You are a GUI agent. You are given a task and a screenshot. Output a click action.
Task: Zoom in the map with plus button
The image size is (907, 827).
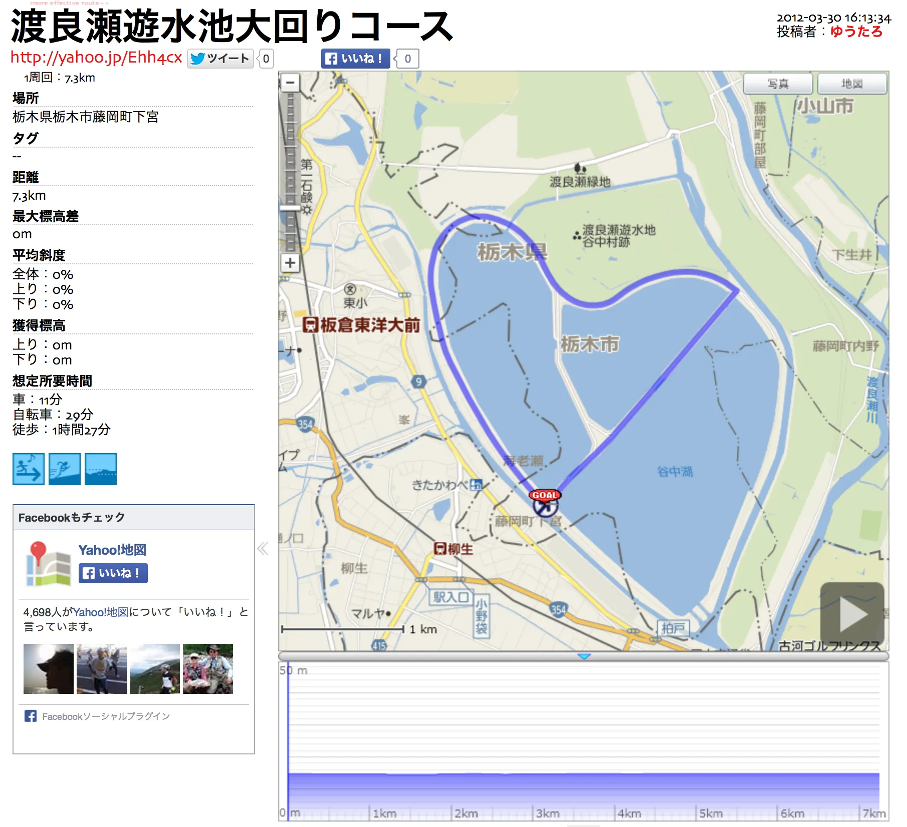(290, 263)
